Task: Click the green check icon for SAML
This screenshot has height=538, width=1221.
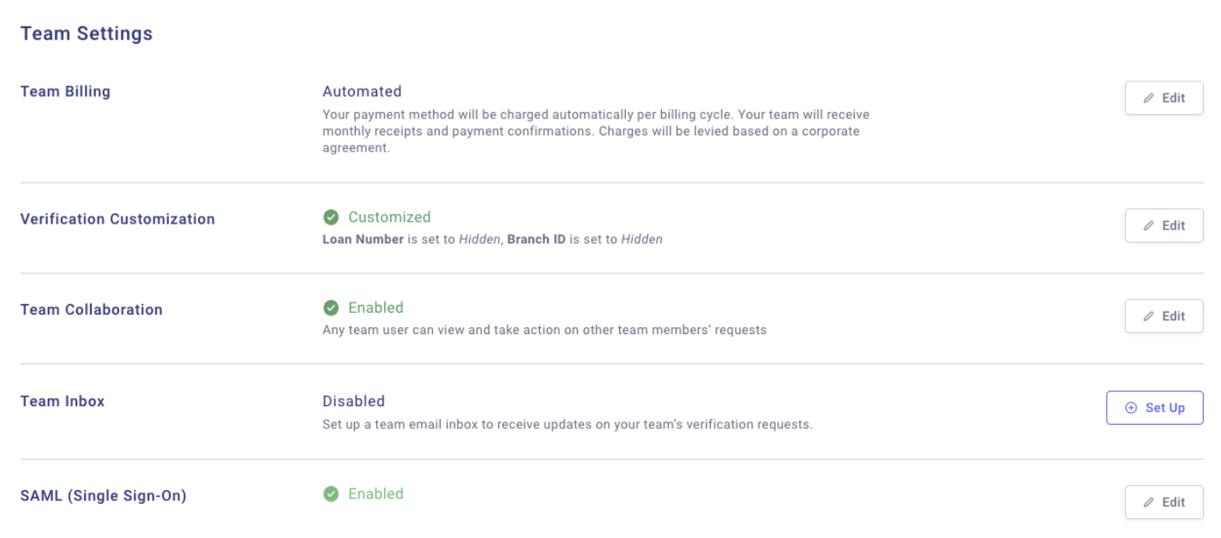Action: 331,494
